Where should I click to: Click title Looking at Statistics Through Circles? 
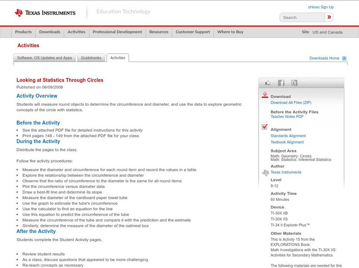[x=60, y=80]
